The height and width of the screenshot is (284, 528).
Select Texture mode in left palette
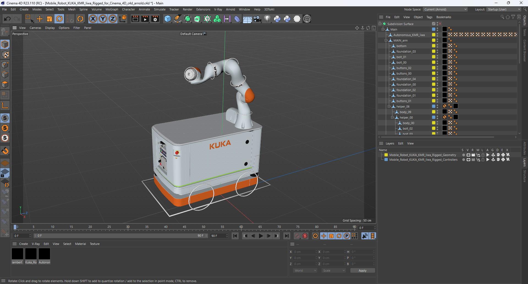coord(5,54)
